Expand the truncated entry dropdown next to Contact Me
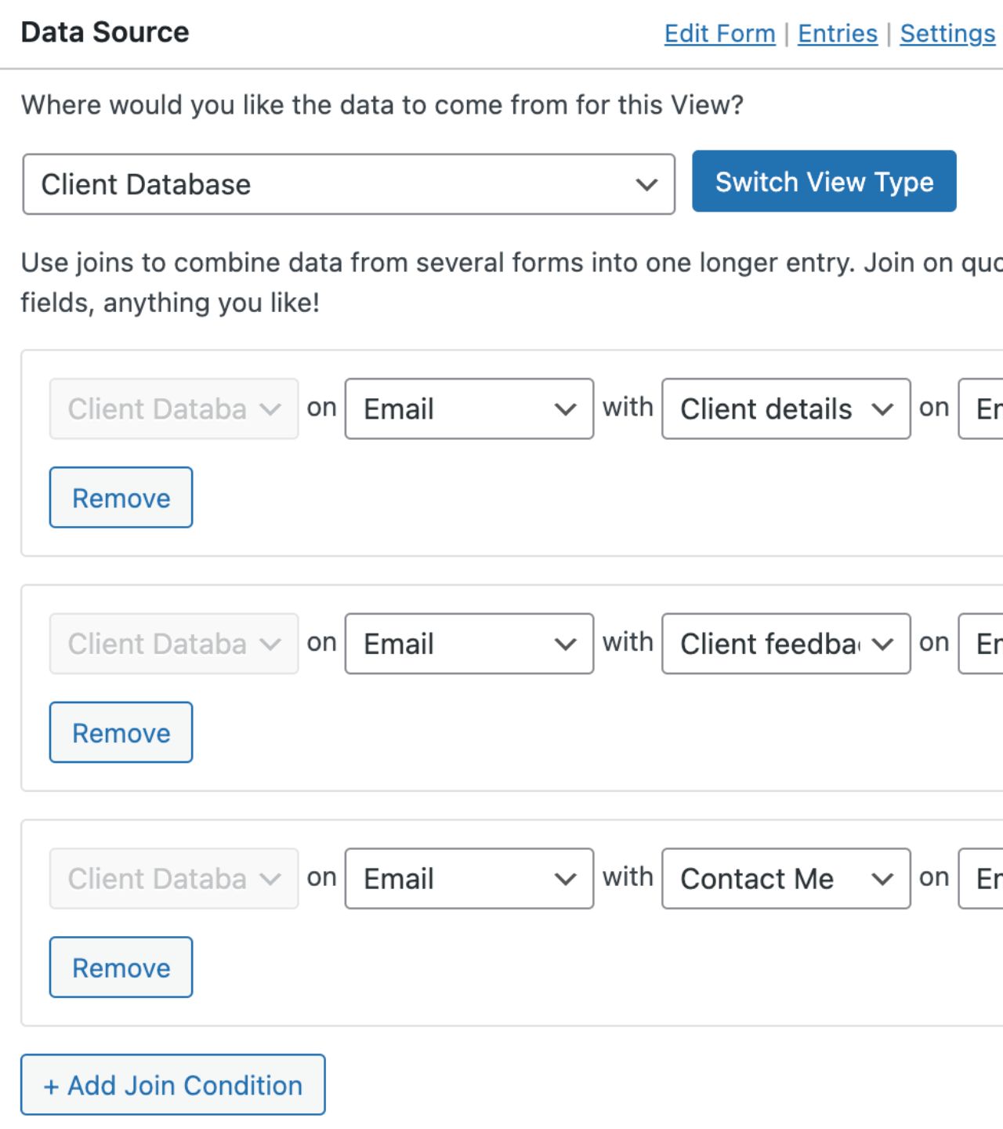 983,878
